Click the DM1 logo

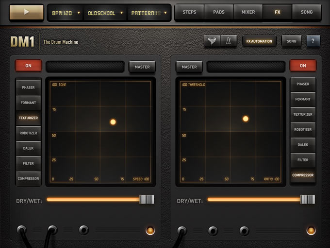[x=22, y=41]
